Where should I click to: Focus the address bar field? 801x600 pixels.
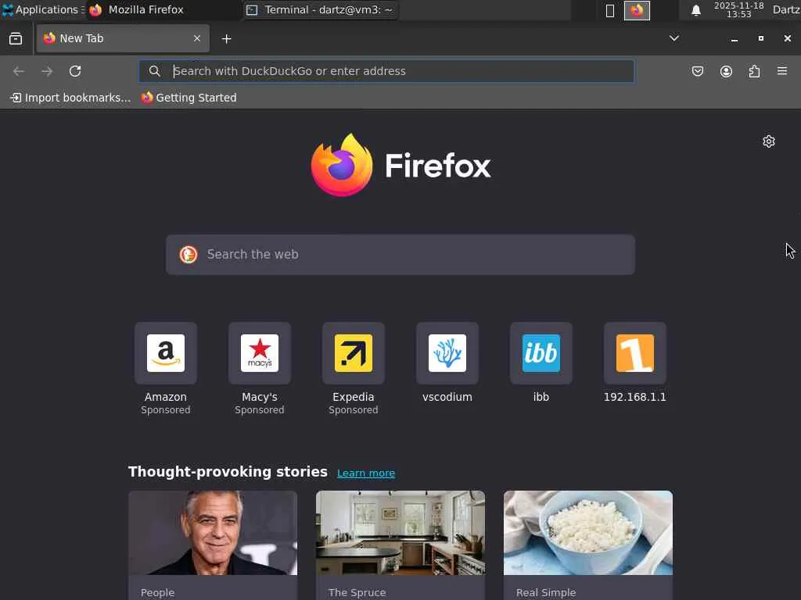(386, 71)
